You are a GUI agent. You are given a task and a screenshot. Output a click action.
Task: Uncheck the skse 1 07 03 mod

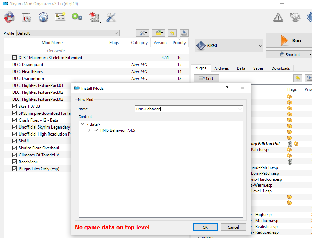coord(14,106)
